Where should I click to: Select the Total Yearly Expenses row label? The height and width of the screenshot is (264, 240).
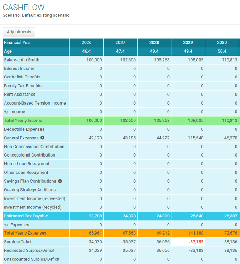pos(25,233)
